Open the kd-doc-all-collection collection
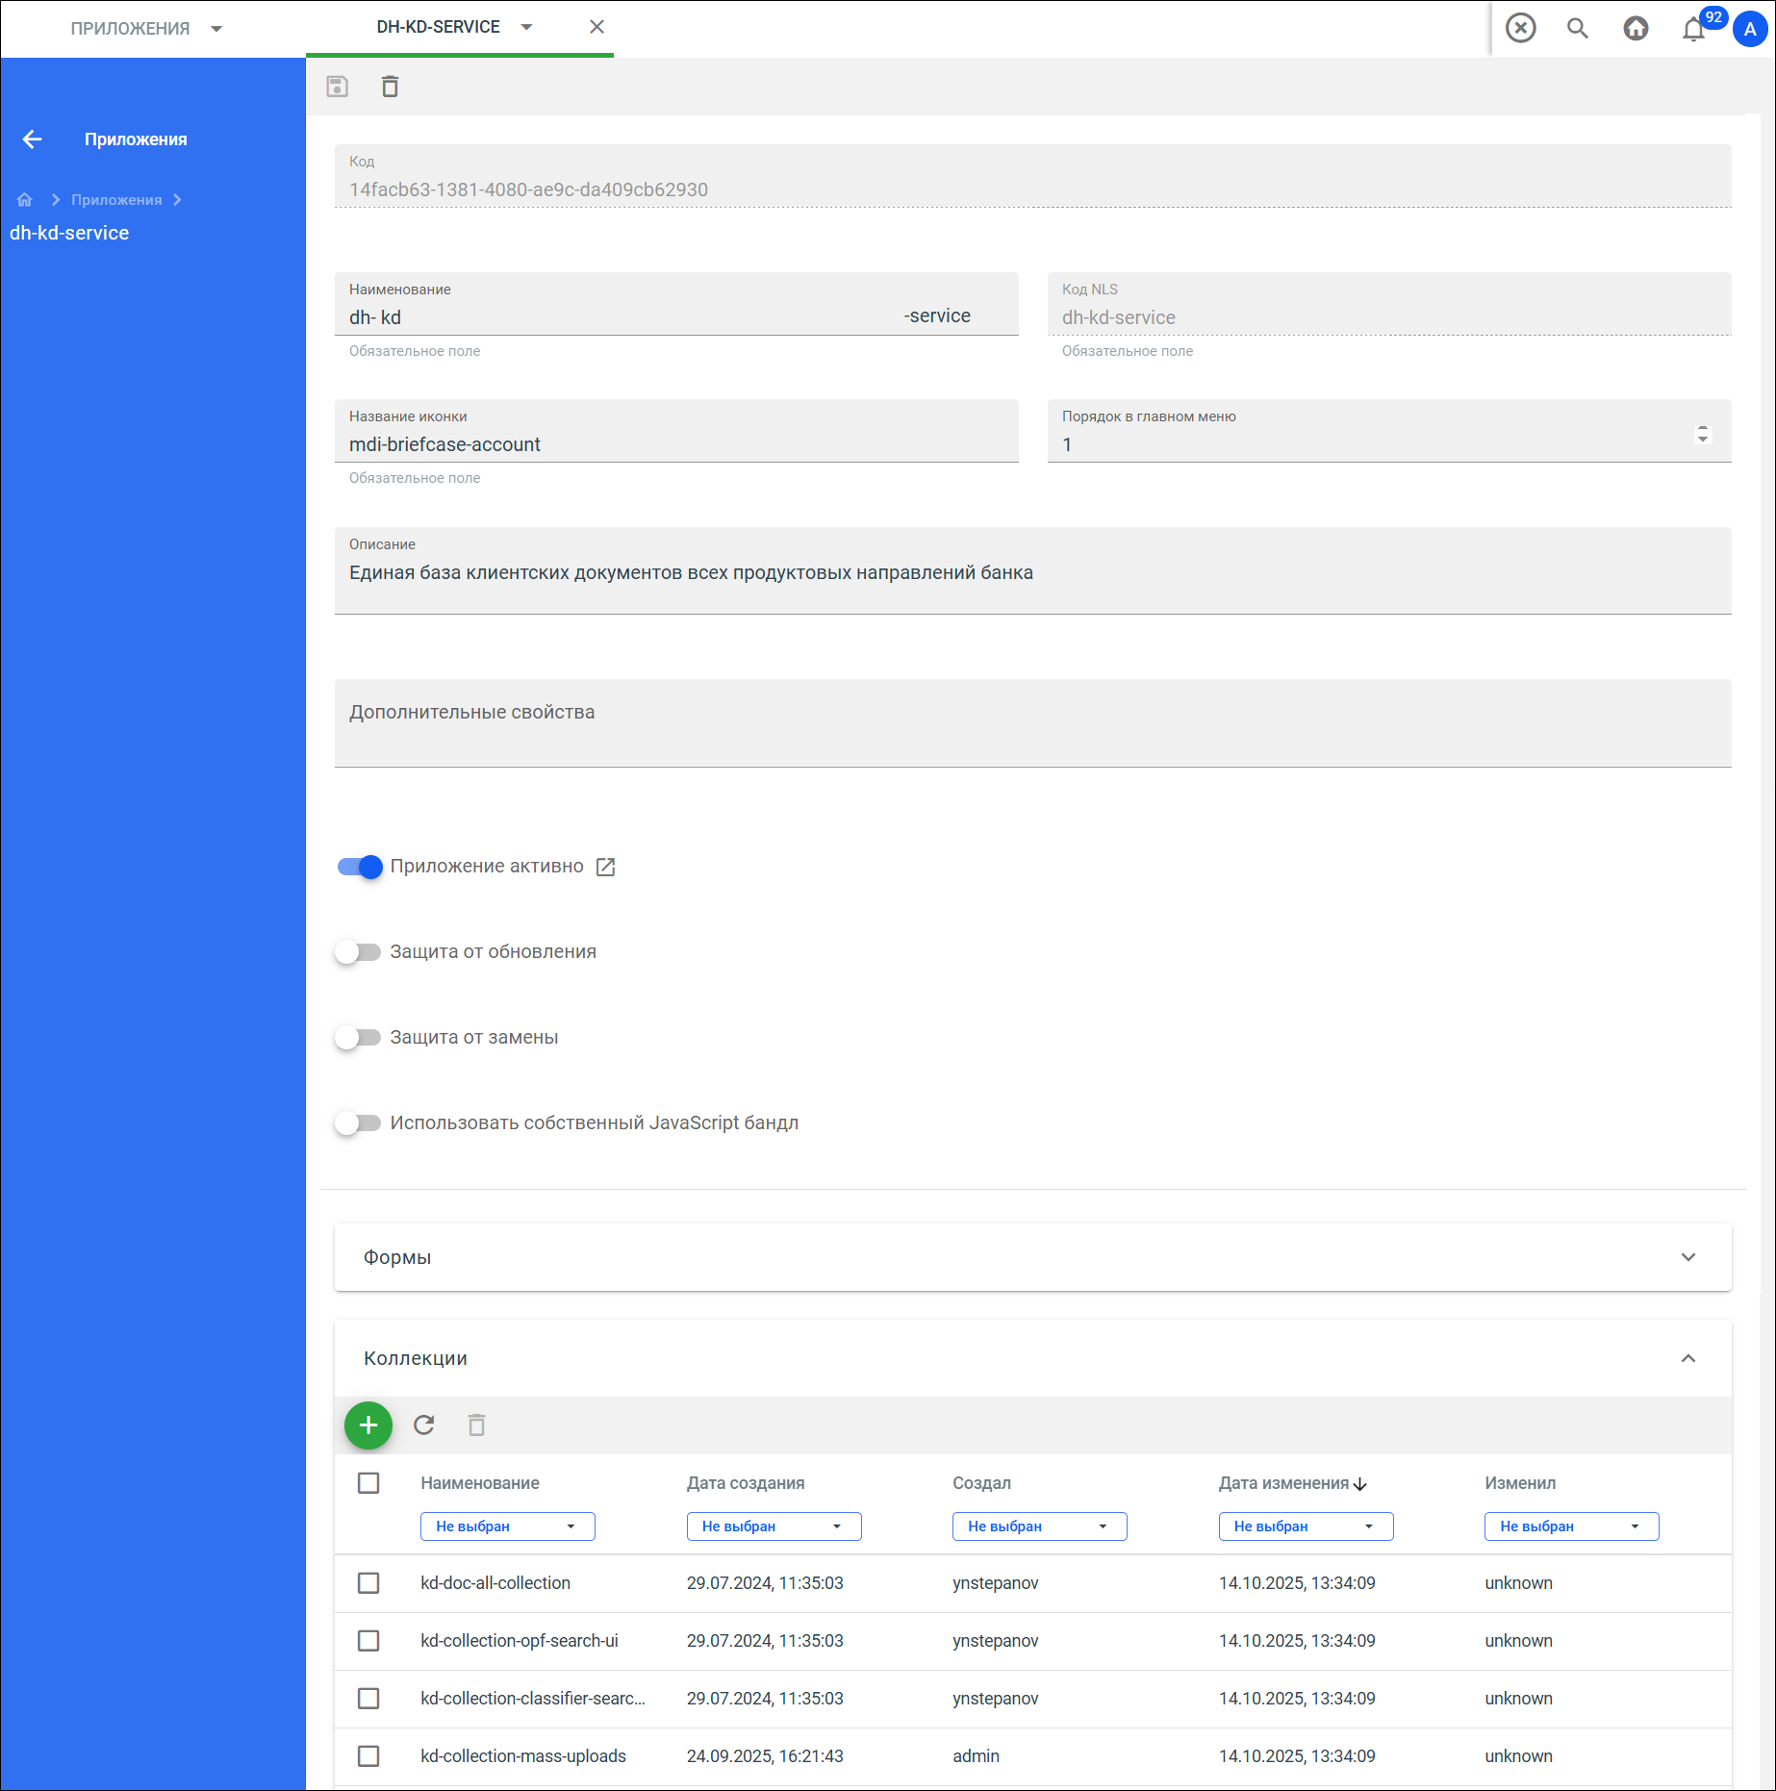This screenshot has height=1791, width=1776. (495, 1583)
